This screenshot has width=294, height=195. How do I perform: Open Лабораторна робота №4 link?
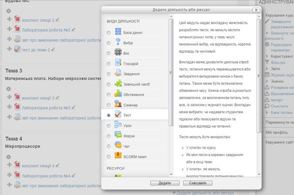[x=46, y=176]
